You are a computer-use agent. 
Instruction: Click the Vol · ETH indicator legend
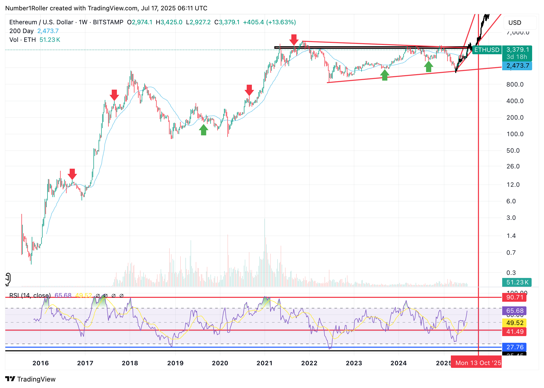click(22, 40)
